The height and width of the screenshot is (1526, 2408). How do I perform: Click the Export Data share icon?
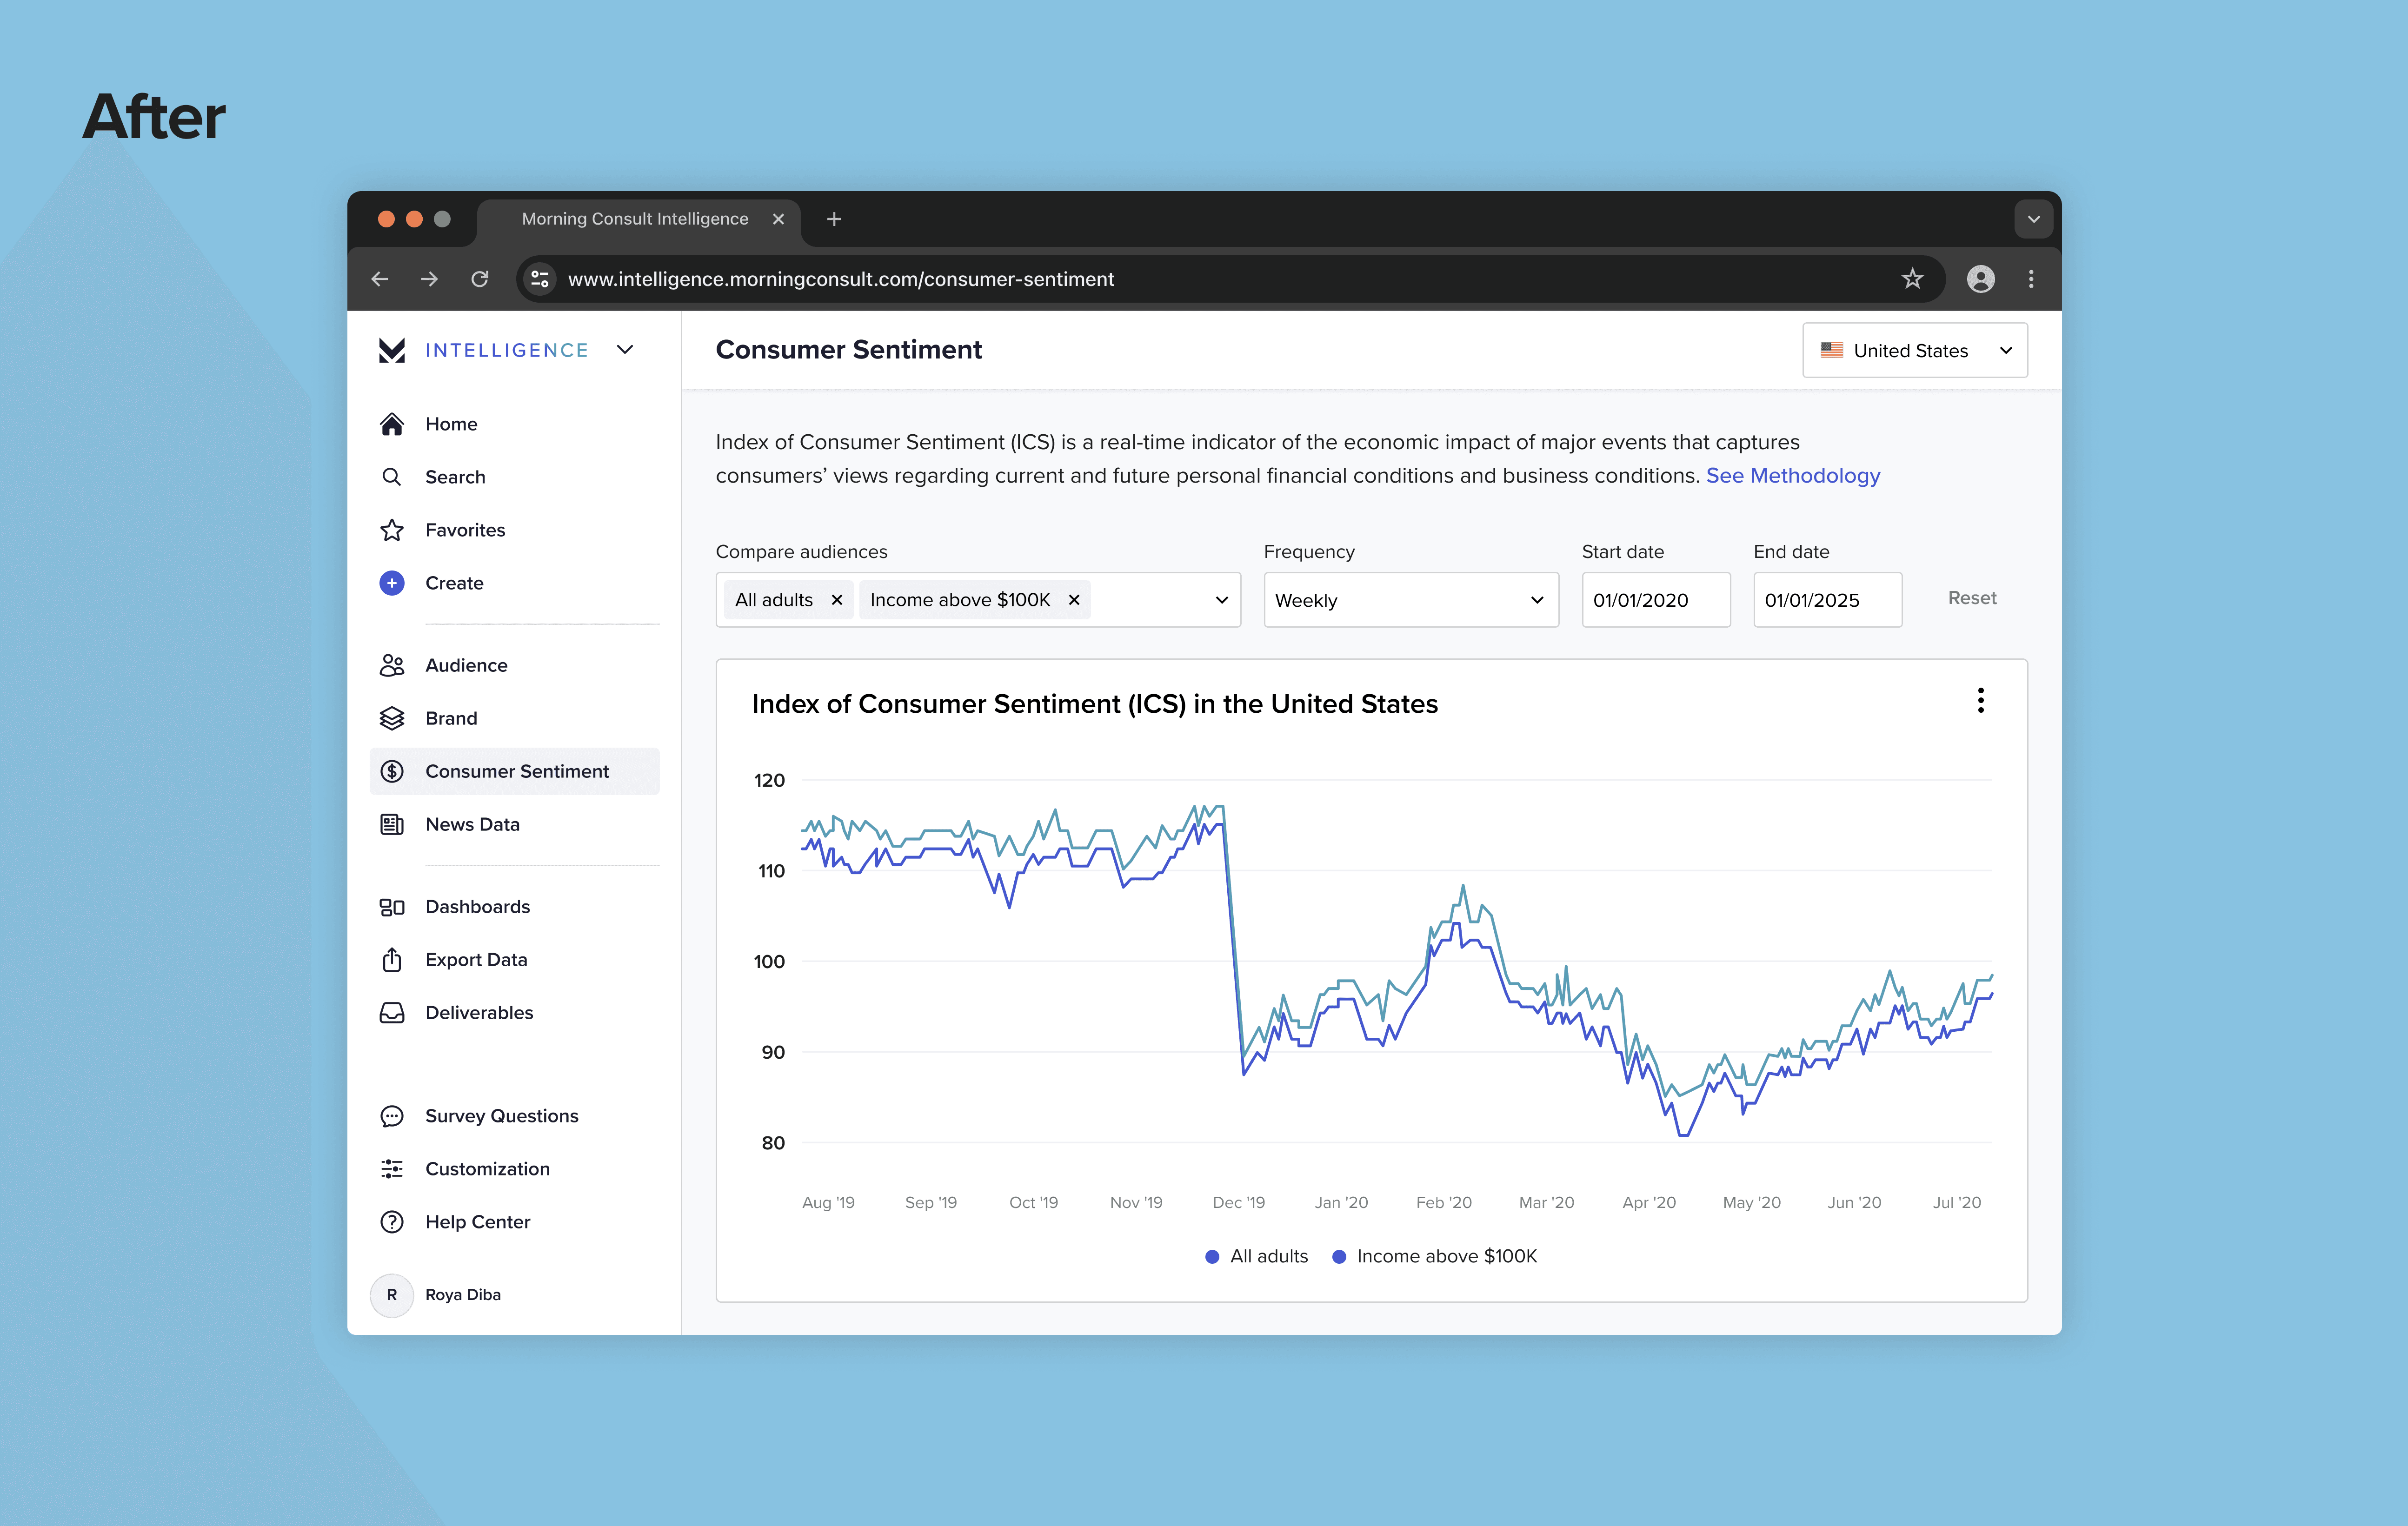[391, 959]
